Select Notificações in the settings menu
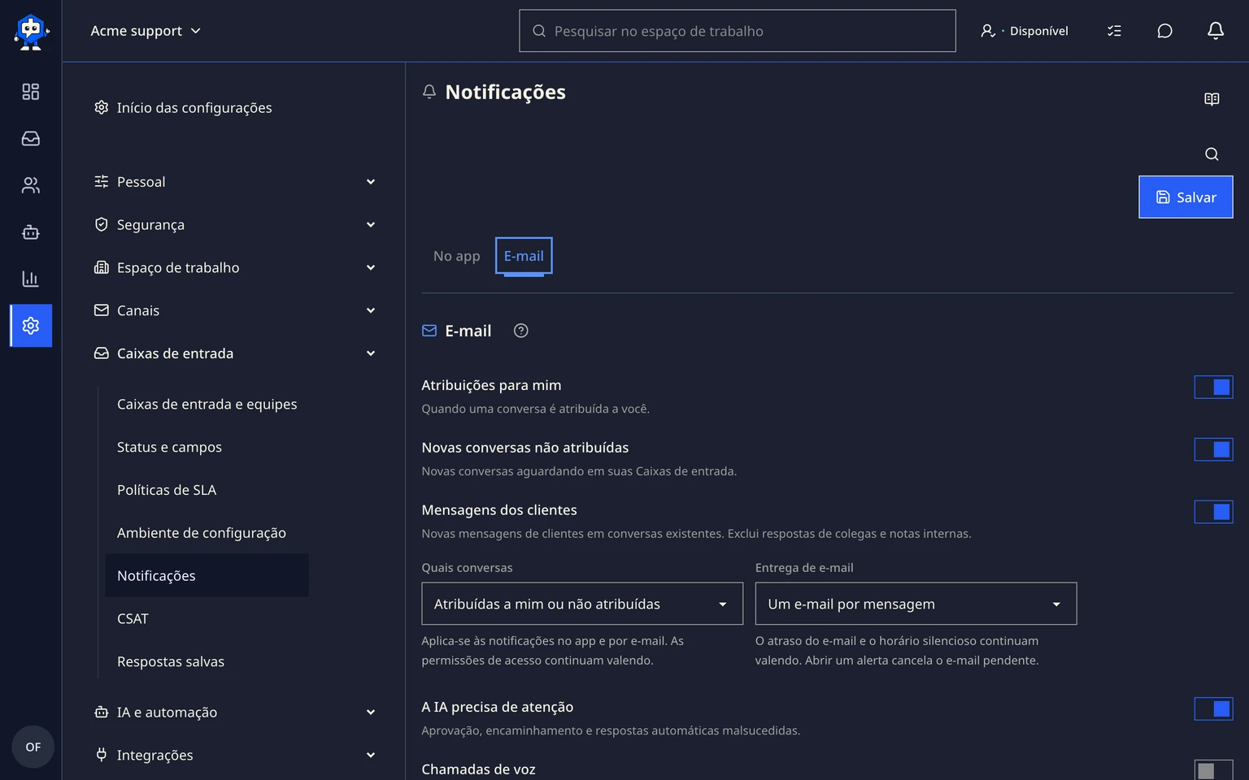The width and height of the screenshot is (1249, 780). (x=207, y=575)
